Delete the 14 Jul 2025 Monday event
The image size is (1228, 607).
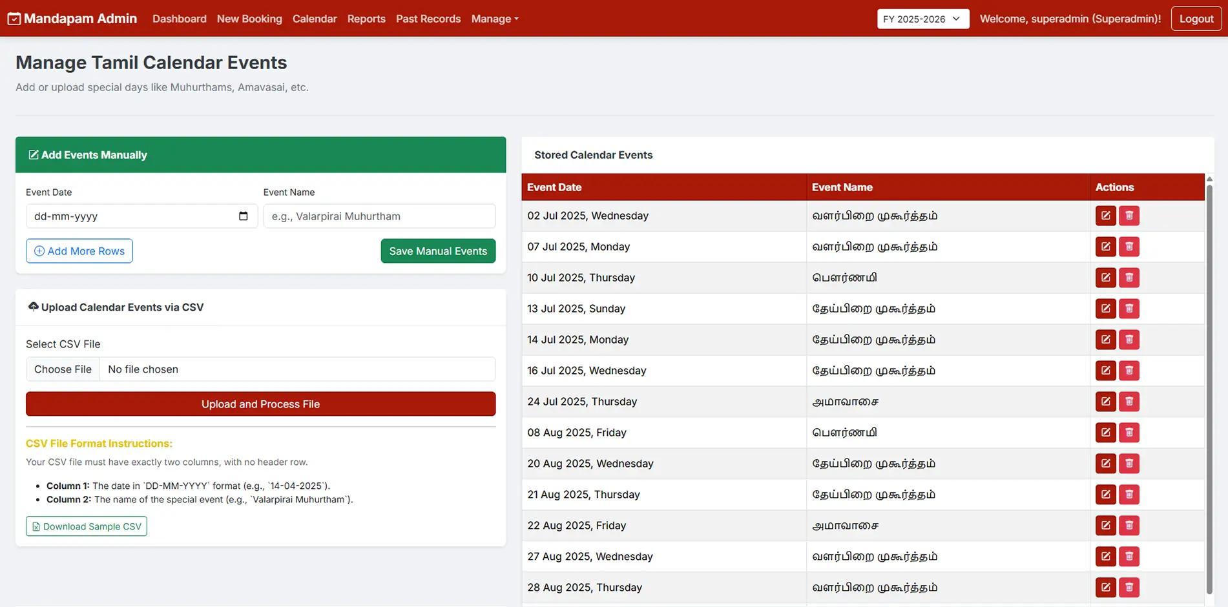click(x=1129, y=340)
